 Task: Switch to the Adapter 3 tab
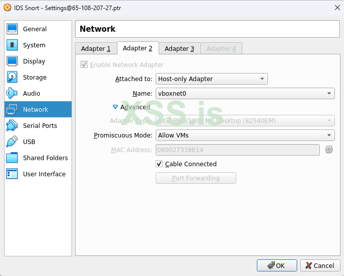tap(179, 48)
